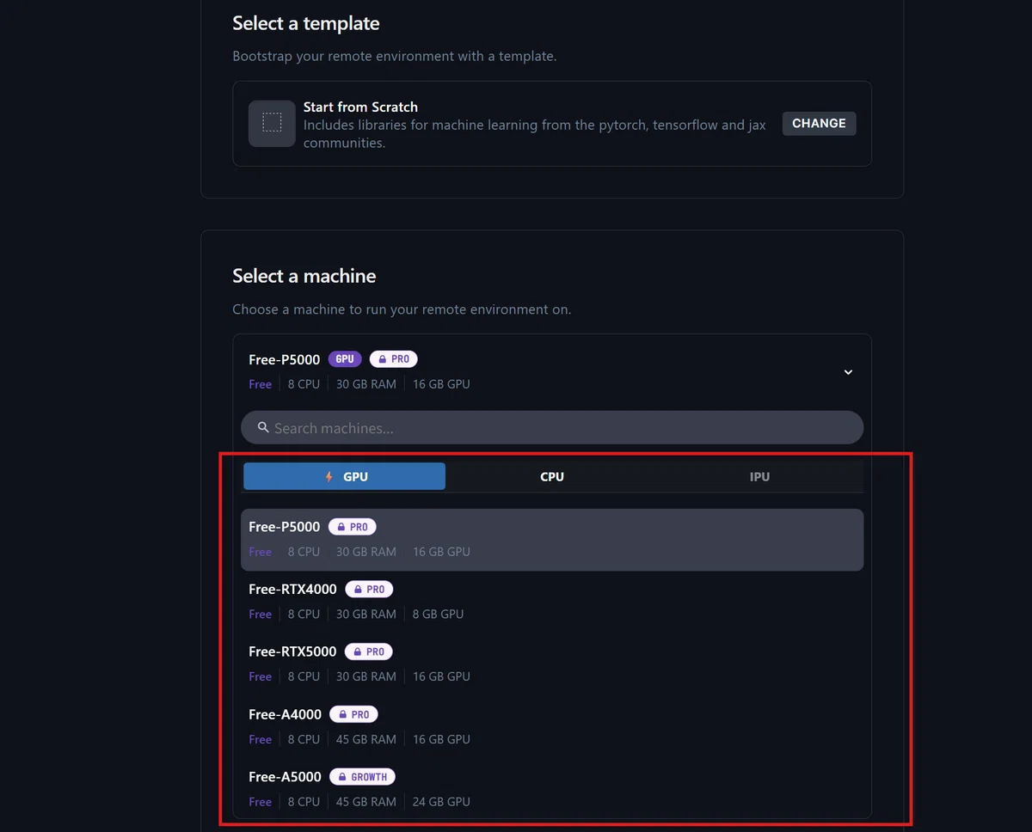Click the GROWTH lock badge beside Free-A5000
Viewport: 1032px width, 832px height.
pos(362,777)
